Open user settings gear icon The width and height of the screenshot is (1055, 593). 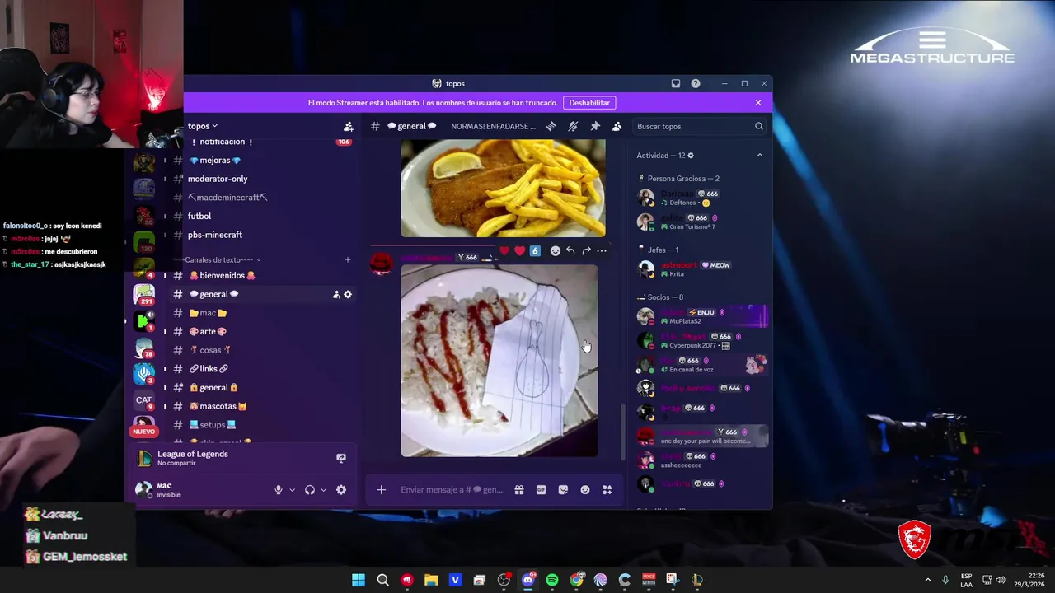pos(341,490)
